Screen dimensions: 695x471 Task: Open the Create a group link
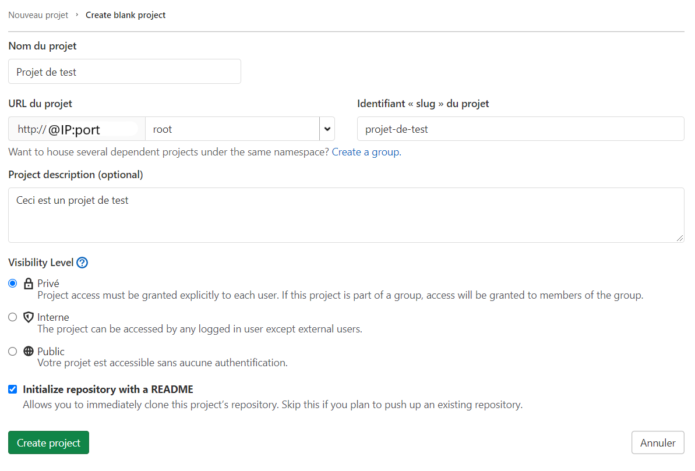365,151
